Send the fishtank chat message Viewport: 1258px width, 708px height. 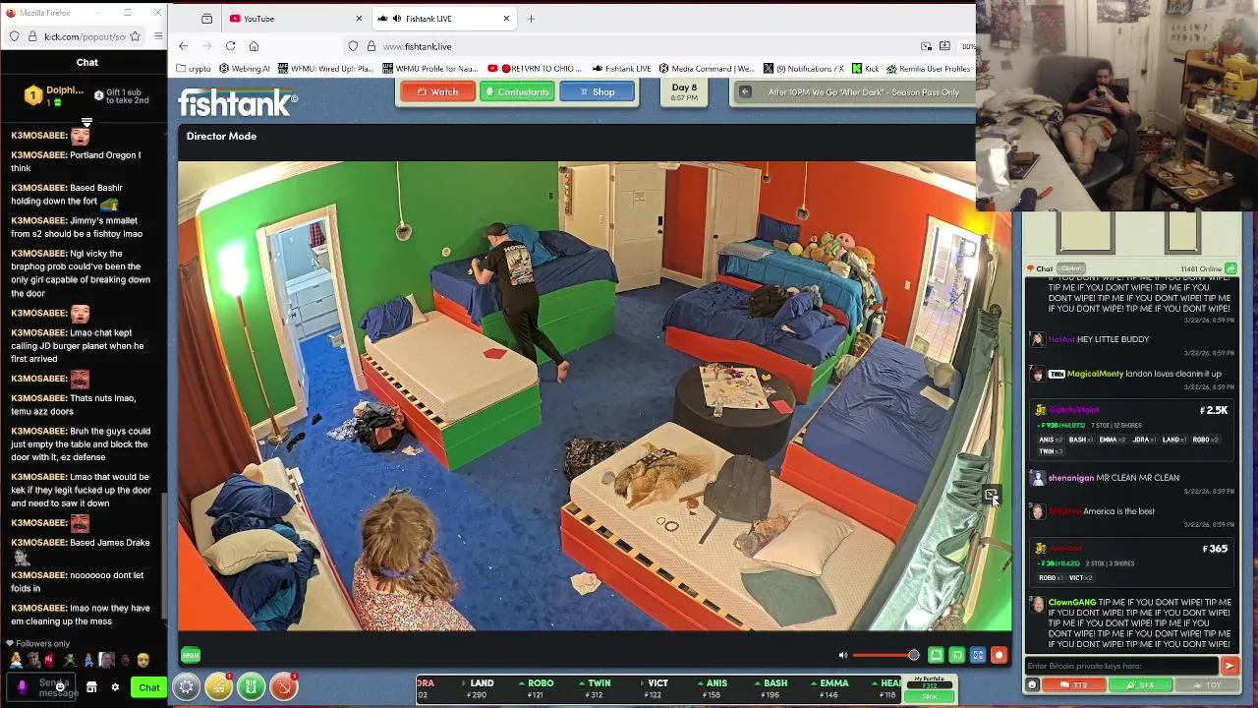pos(1229,666)
